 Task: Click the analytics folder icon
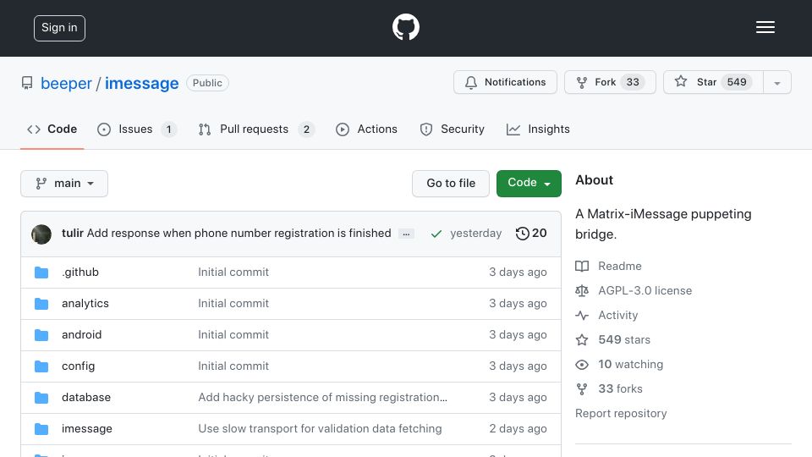coord(41,304)
